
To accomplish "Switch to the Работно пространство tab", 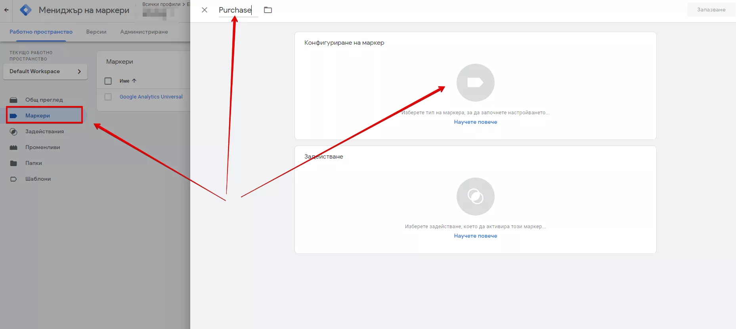I will pyautogui.click(x=41, y=32).
